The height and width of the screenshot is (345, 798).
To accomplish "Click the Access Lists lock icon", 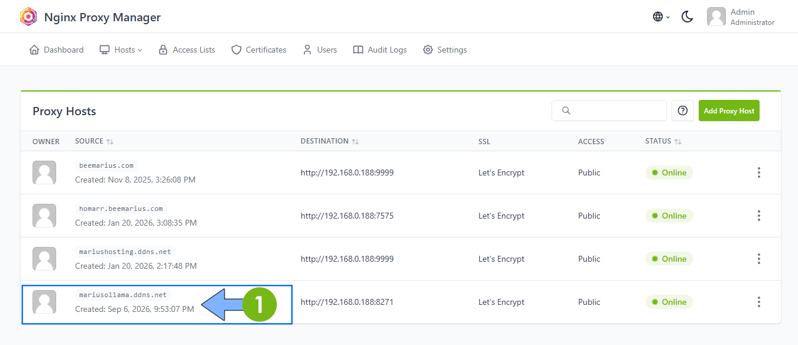I will (x=163, y=50).
